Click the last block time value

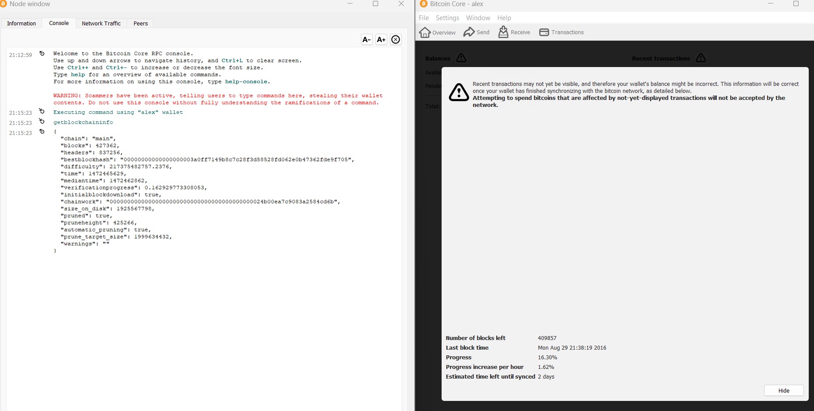point(572,348)
